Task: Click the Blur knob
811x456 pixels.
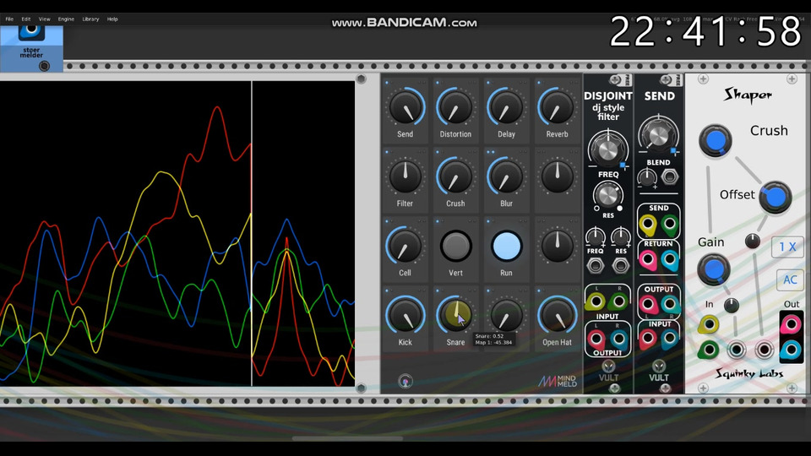Action: 506,177
